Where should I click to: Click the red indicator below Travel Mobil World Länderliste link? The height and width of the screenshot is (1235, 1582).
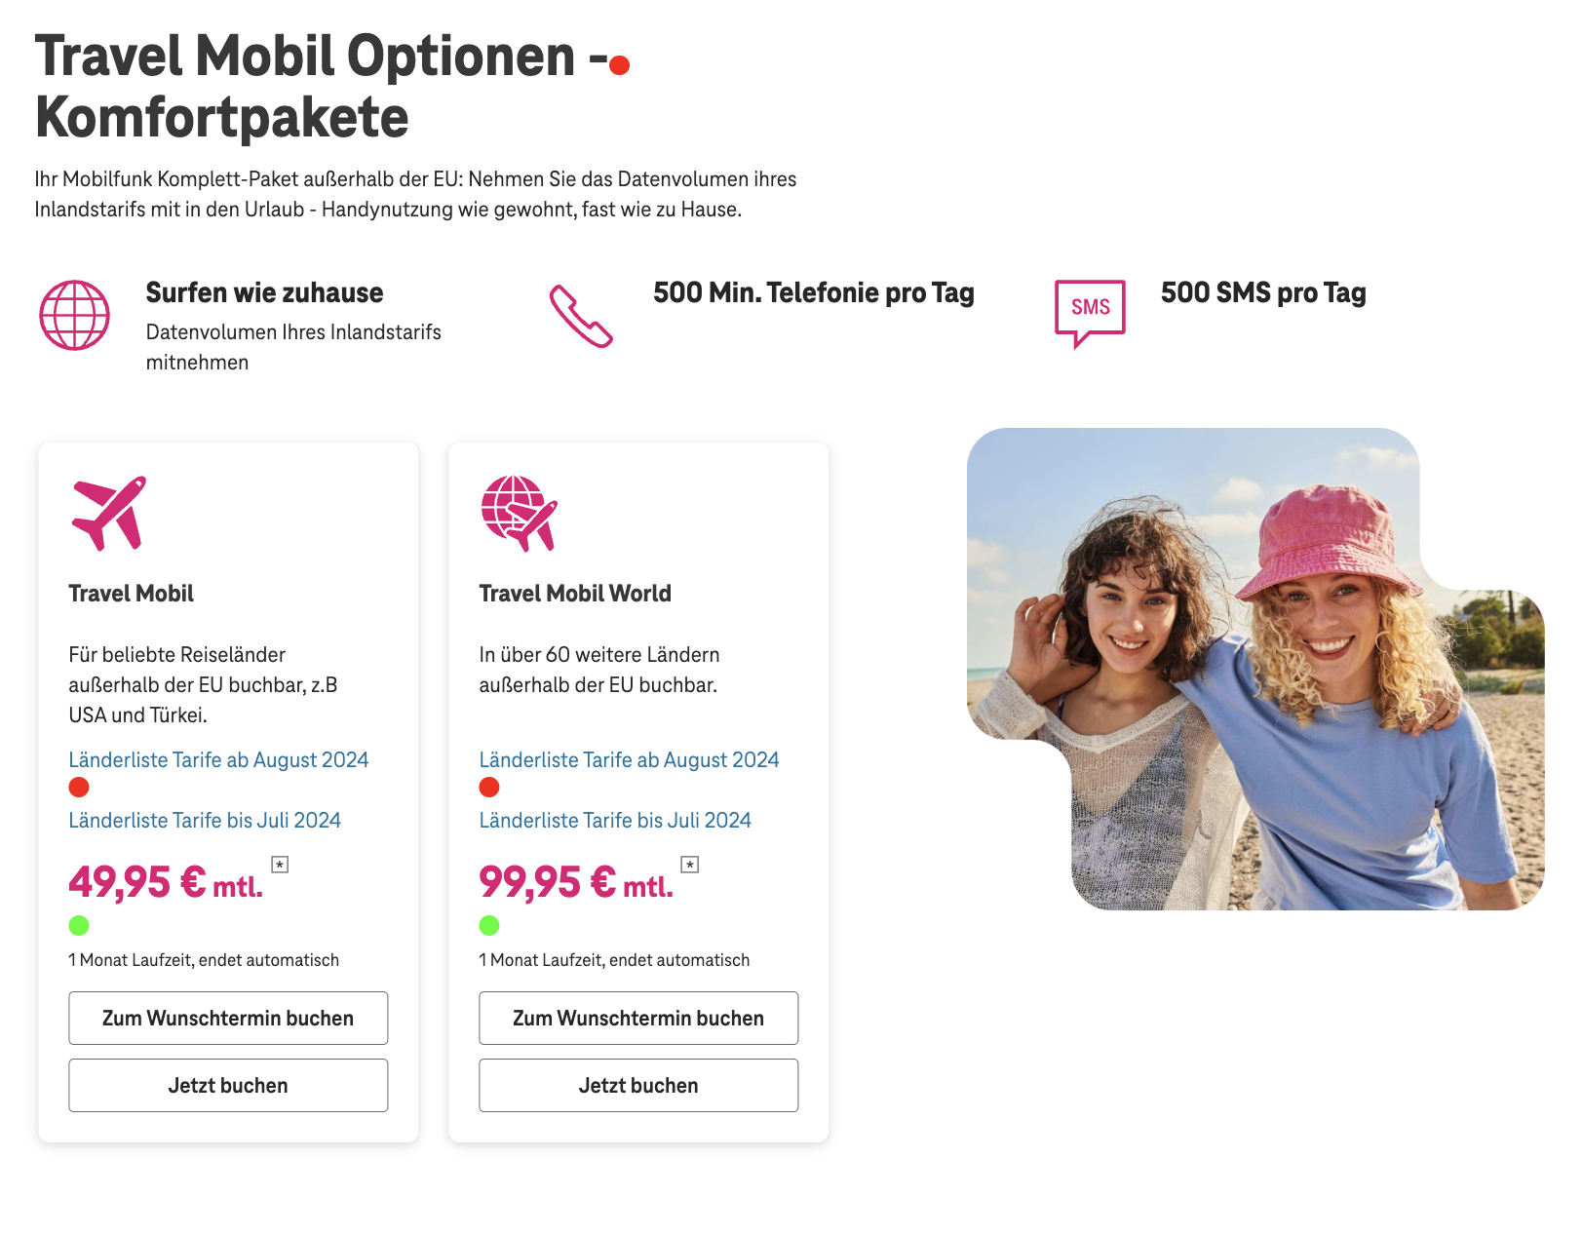point(487,786)
